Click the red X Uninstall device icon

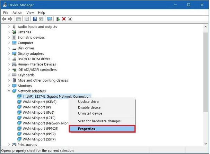click(x=64, y=19)
